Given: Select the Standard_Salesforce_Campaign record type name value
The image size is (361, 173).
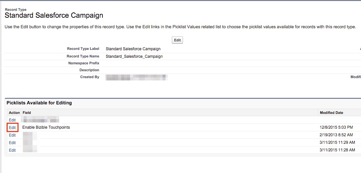Looking at the screenshot, I should pos(134,56).
